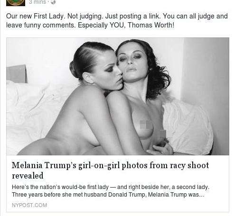The image size is (234, 216).
Task: Click 'Especially YOU' in the post text
Action: coord(102,25)
